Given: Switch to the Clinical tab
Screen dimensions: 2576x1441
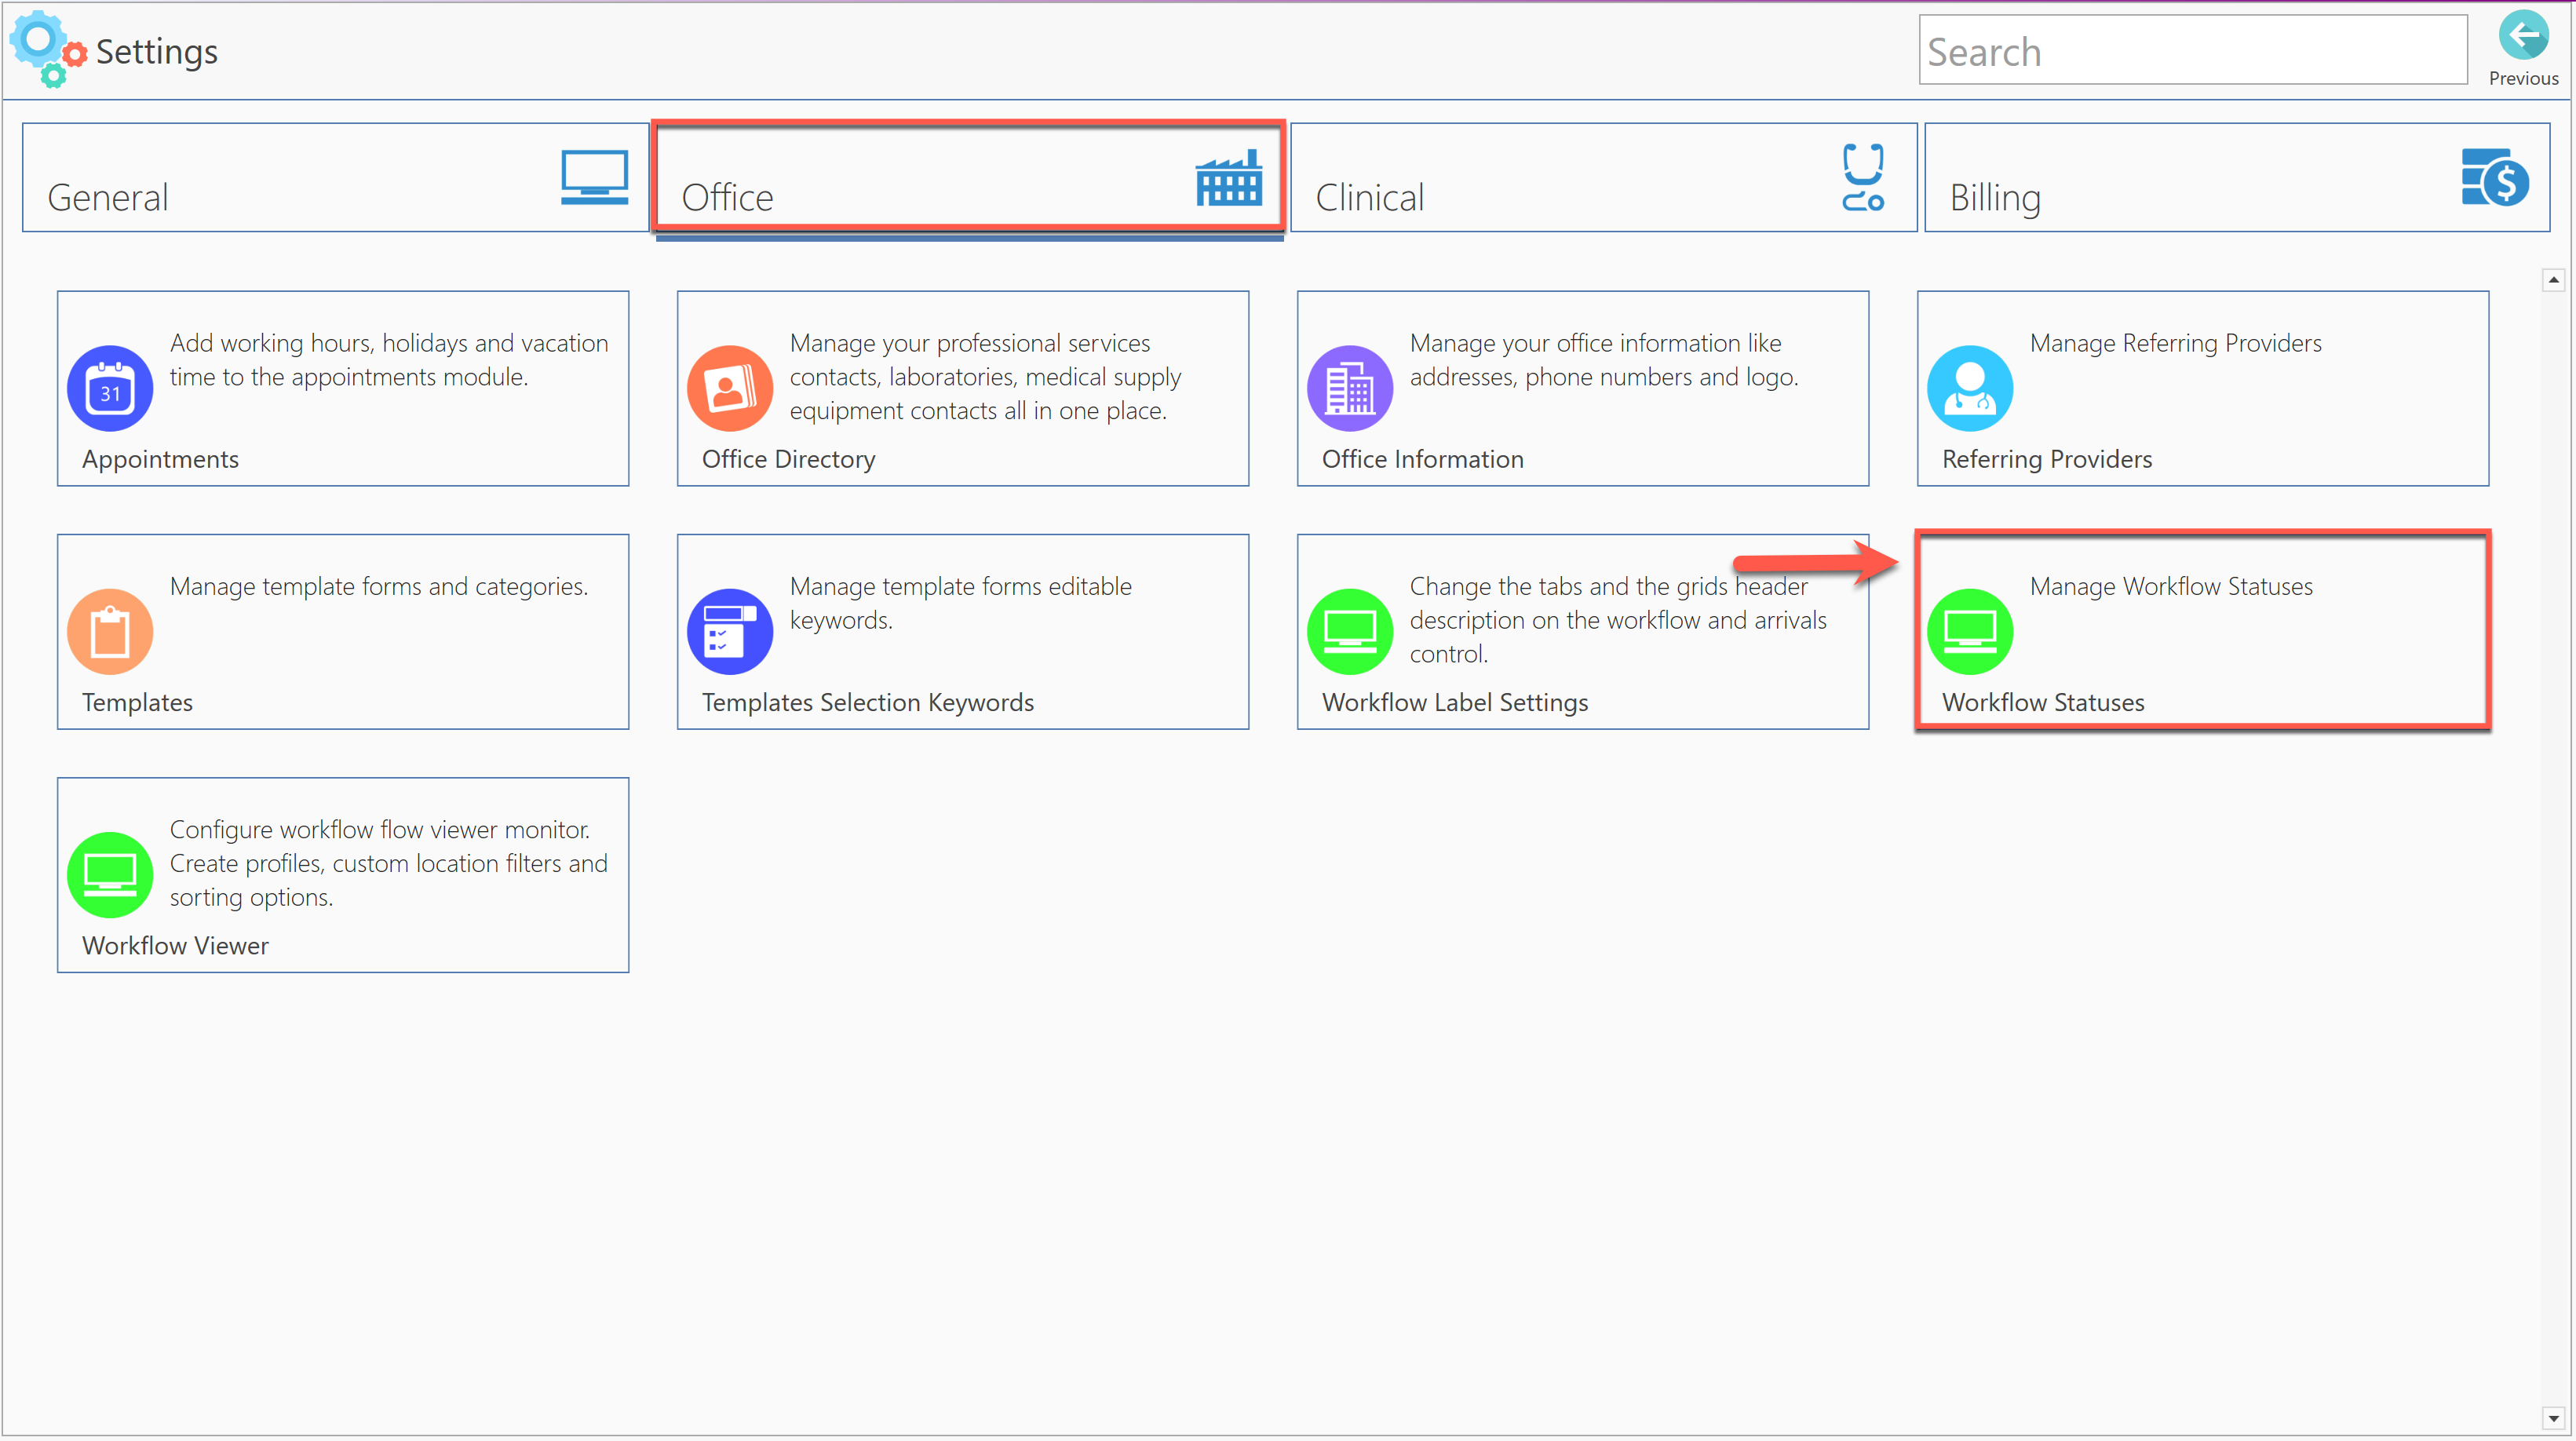Looking at the screenshot, I should (x=1603, y=178).
